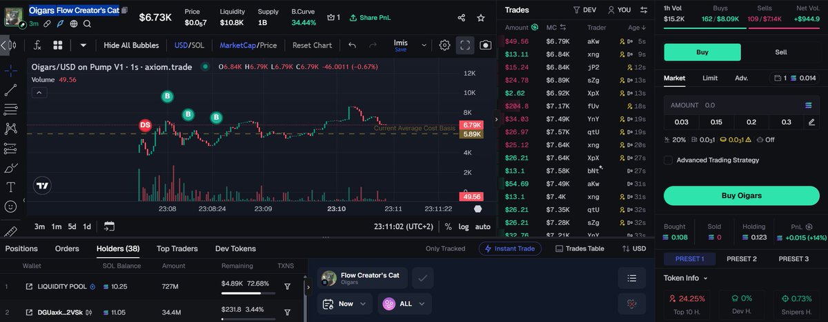Image resolution: width=828 pixels, height=322 pixels.
Task: Select PRESET 2
Action: [x=742, y=259]
